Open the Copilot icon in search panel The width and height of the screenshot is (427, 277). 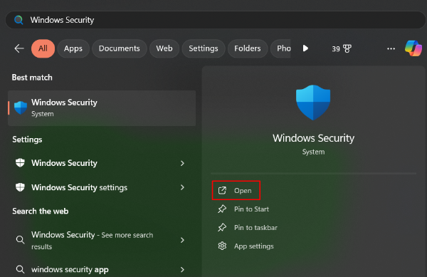tap(413, 48)
